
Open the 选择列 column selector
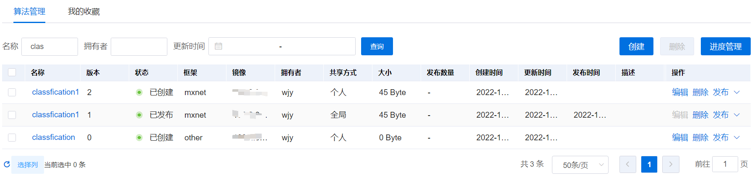coord(28,165)
